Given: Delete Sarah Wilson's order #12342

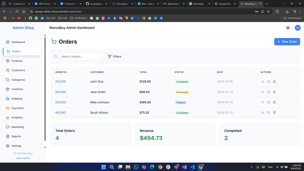Looking at the screenshot, I should pyautogui.click(x=274, y=113).
